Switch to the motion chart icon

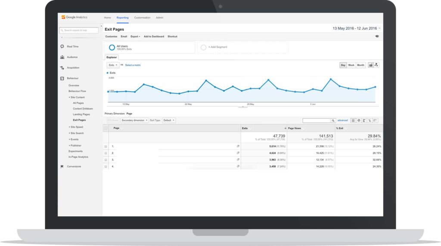(x=376, y=65)
